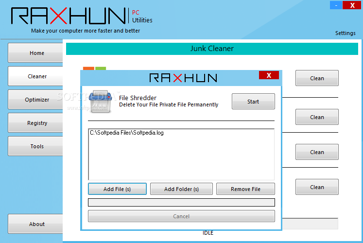Click the fourth Clean button at bottom
Screen dimensions: 363x243
pos(317,187)
